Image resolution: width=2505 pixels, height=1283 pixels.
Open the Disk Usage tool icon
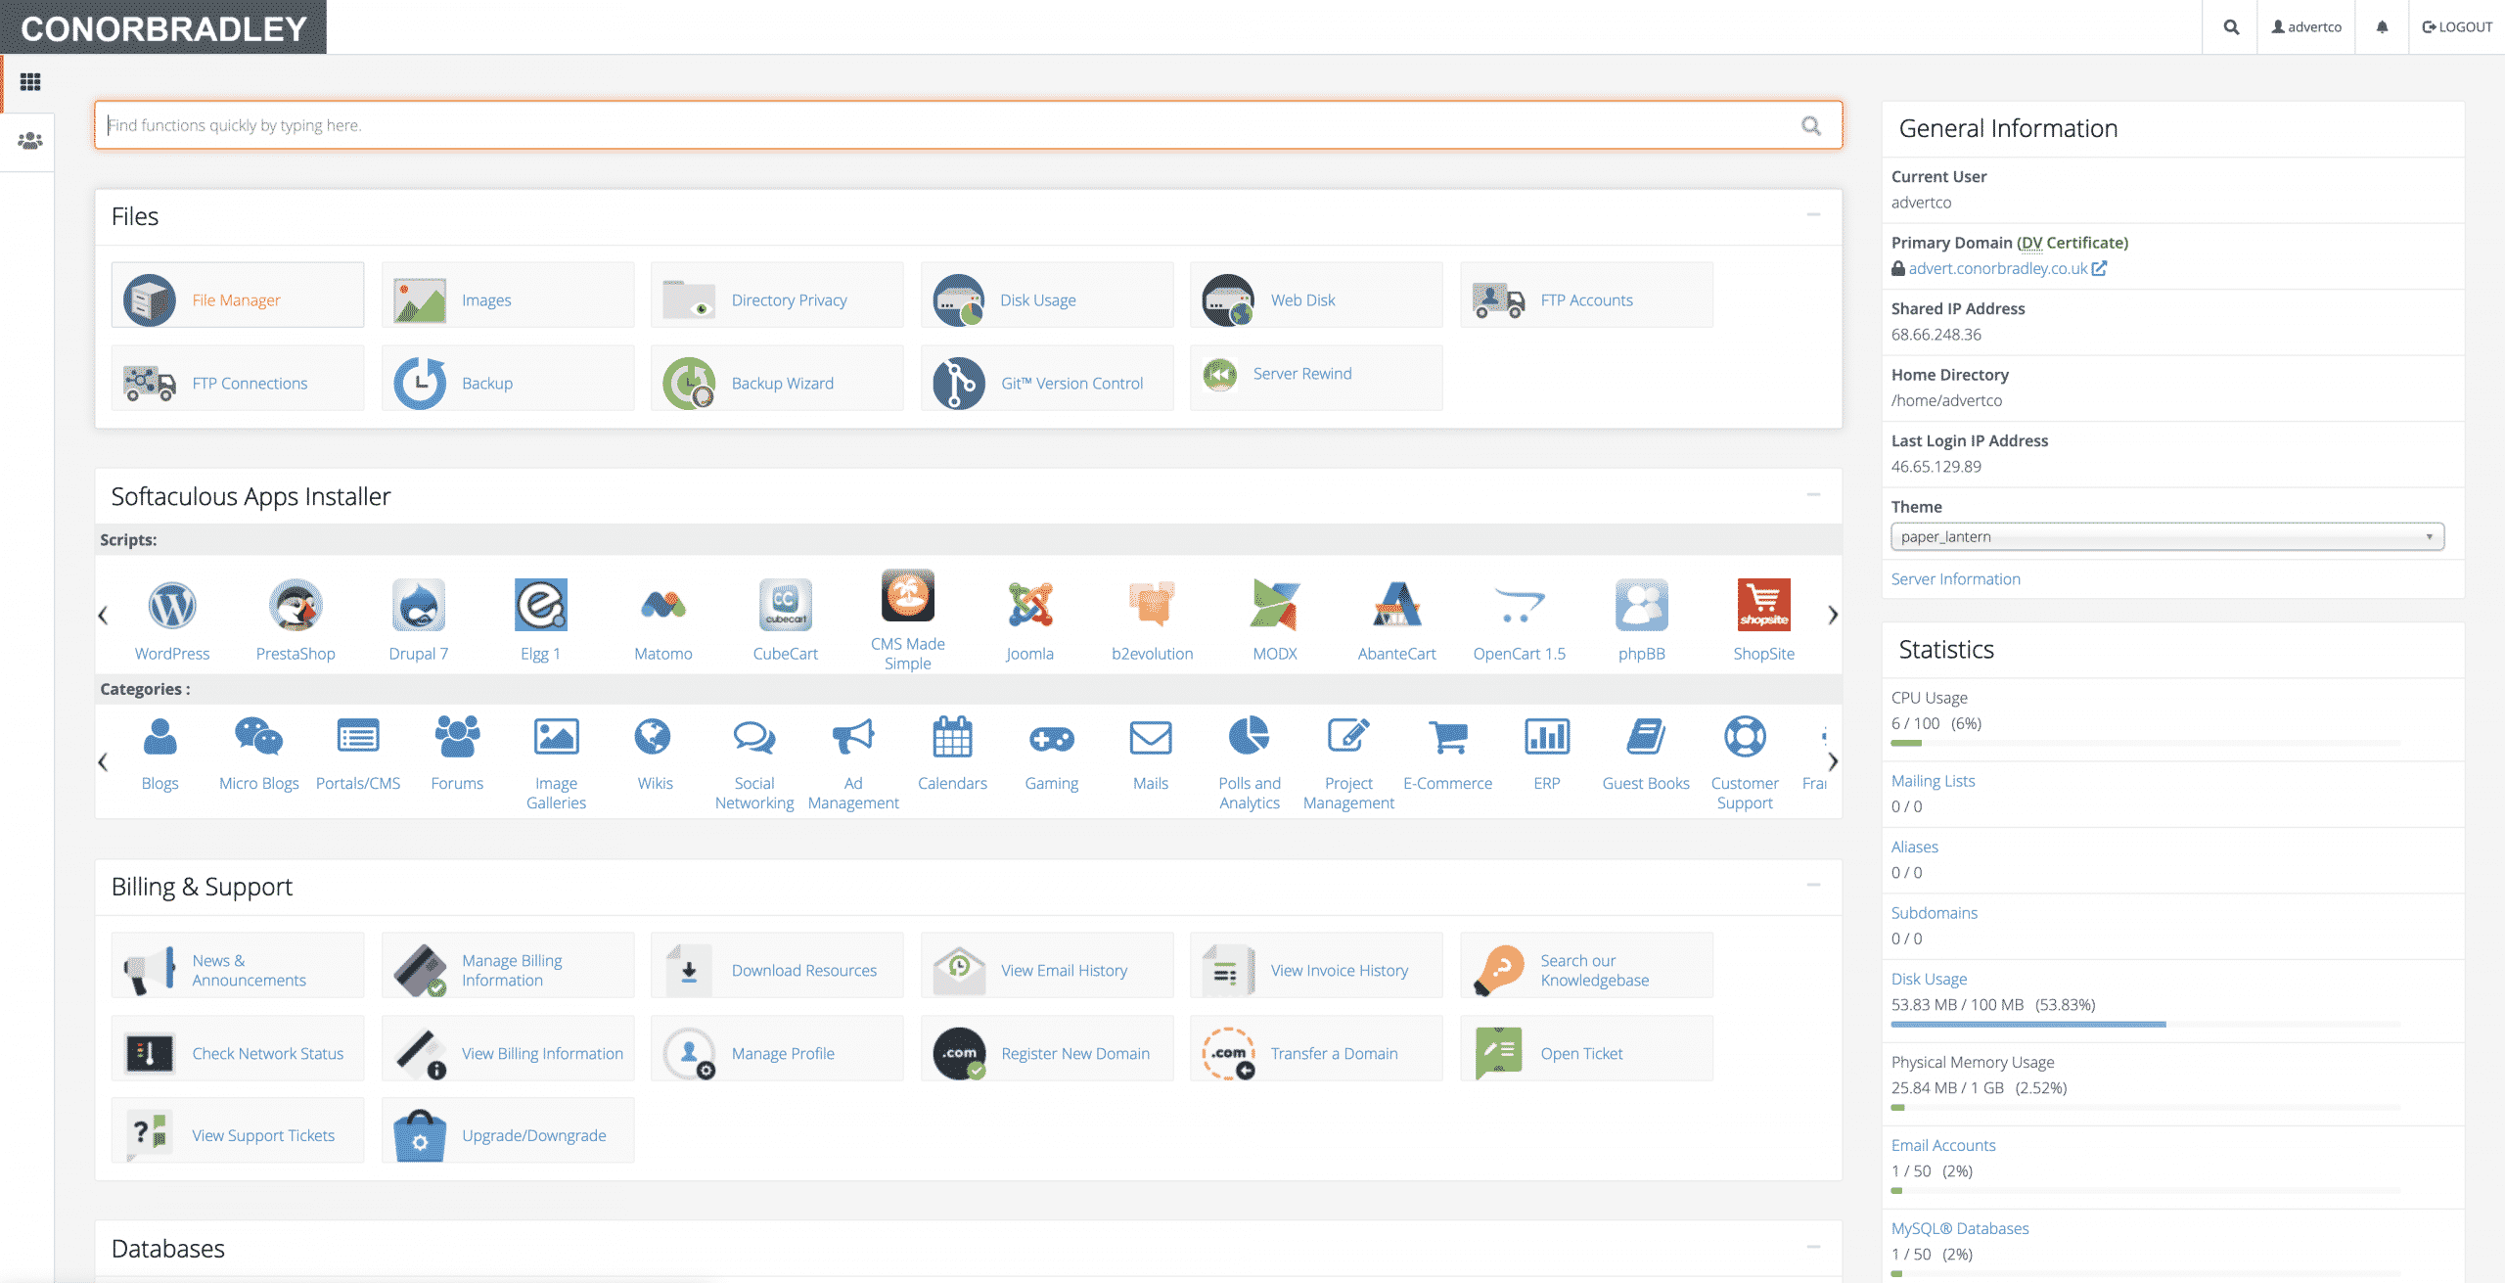tap(958, 299)
